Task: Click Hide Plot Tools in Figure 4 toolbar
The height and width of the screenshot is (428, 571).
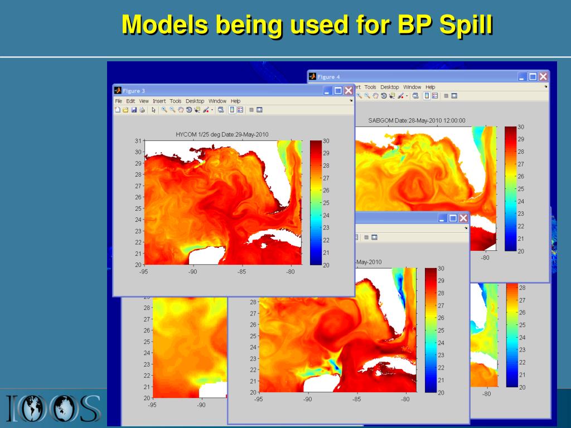Action: (446, 96)
